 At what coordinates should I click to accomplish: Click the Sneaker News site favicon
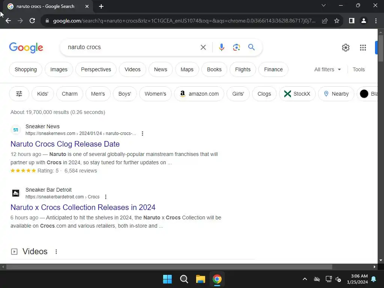pyautogui.click(x=16, y=130)
